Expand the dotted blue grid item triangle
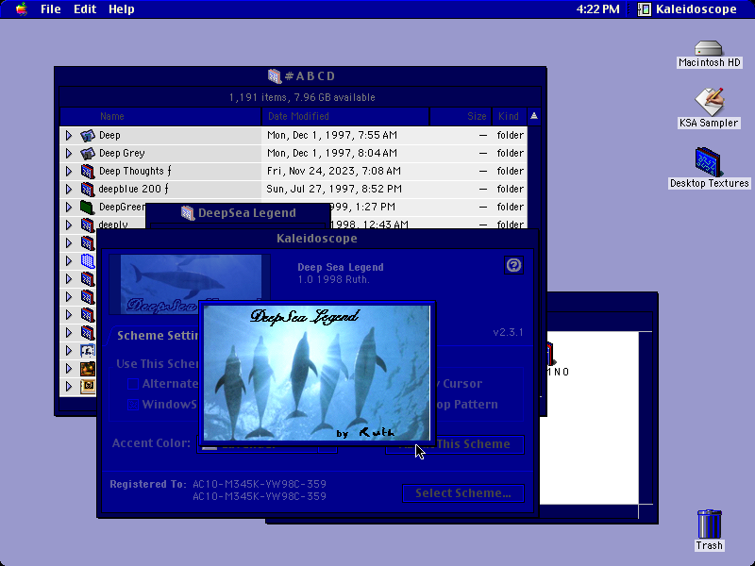Image resolution: width=755 pixels, height=566 pixels. 69,261
